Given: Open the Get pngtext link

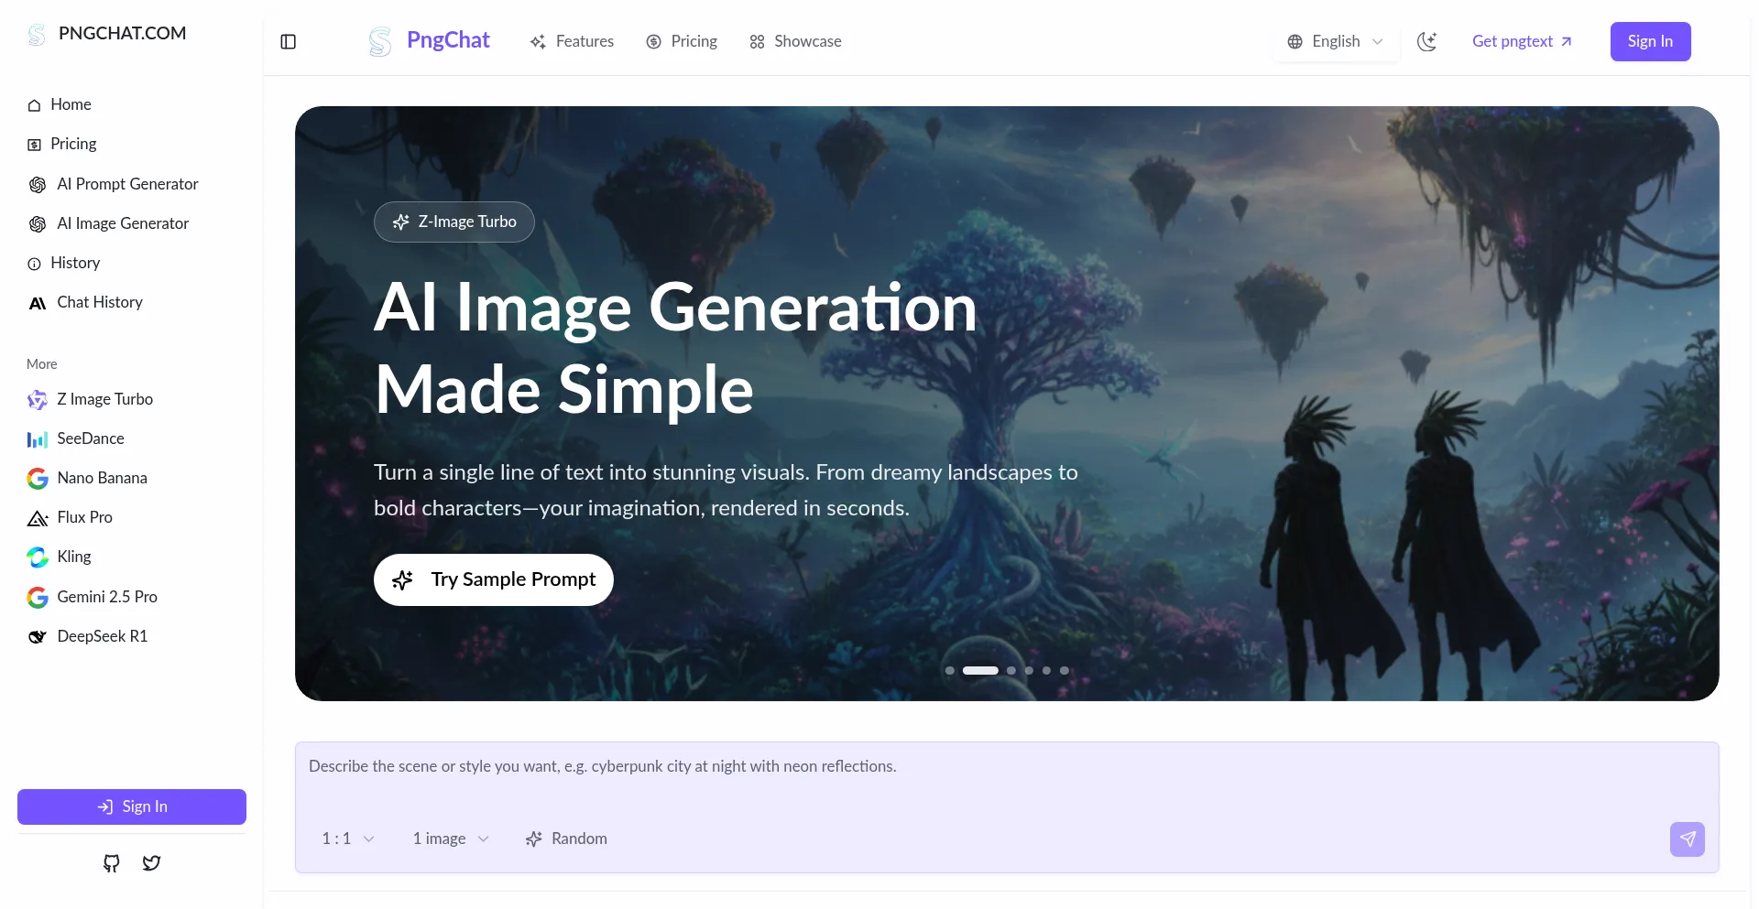Looking at the screenshot, I should pyautogui.click(x=1522, y=41).
